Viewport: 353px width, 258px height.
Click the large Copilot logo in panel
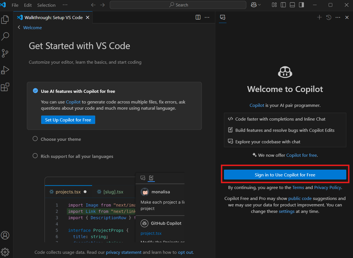[x=285, y=72]
